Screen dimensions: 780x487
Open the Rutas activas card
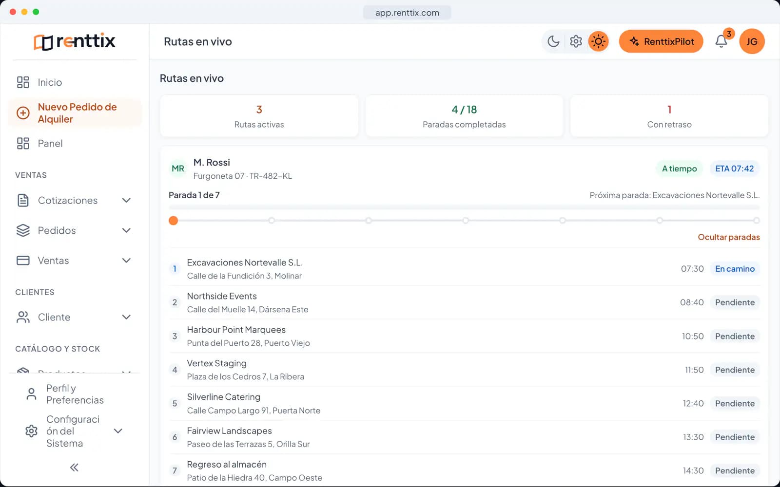(x=259, y=116)
